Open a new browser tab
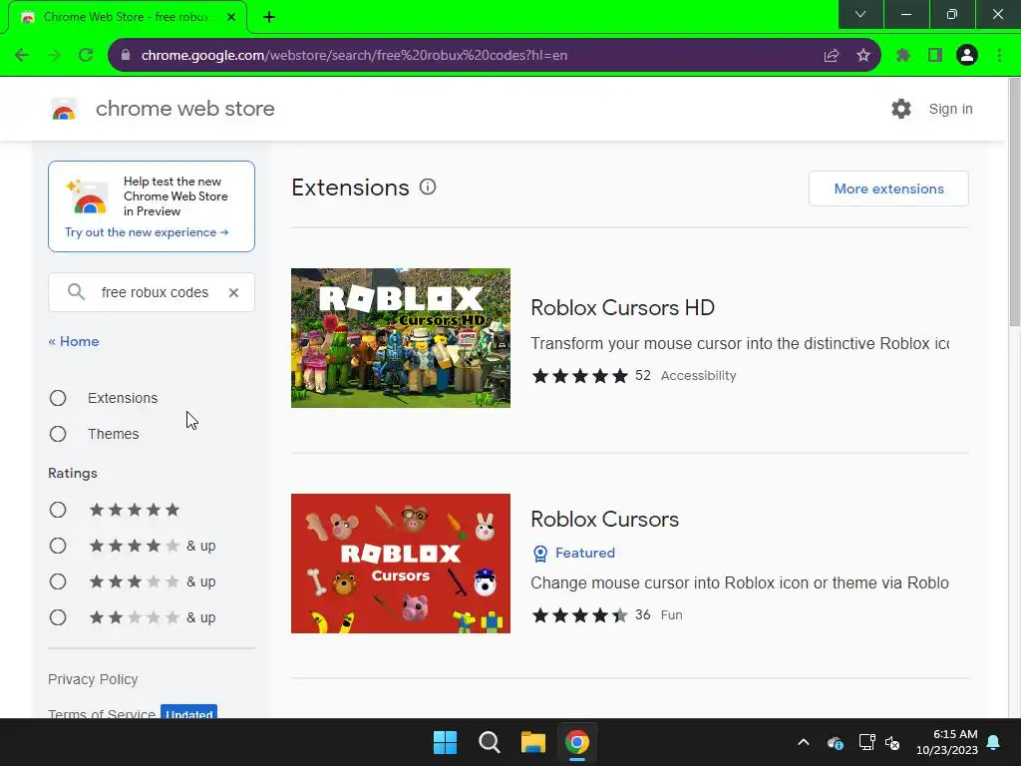Image resolution: width=1021 pixels, height=766 pixels. pyautogui.click(x=269, y=17)
